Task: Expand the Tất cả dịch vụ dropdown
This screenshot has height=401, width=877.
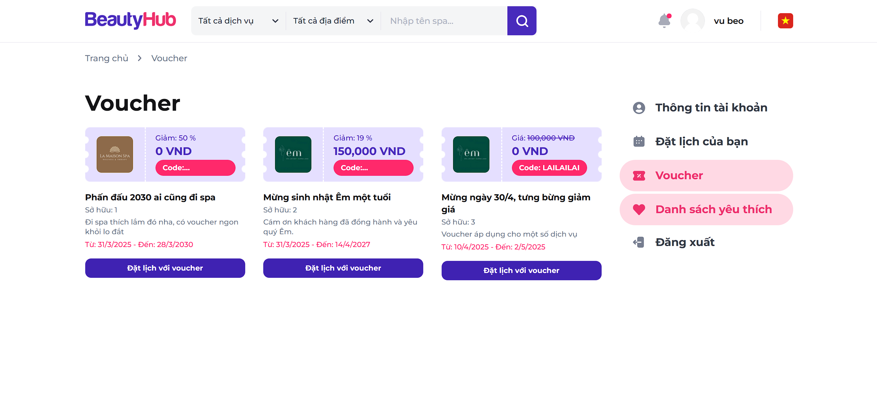Action: pyautogui.click(x=238, y=21)
